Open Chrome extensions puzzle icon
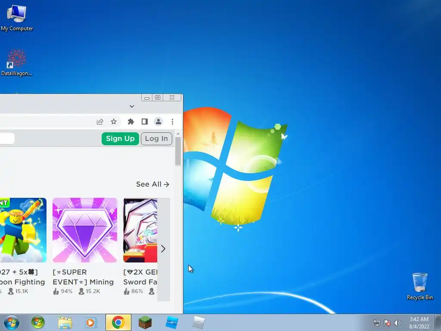 (x=131, y=122)
